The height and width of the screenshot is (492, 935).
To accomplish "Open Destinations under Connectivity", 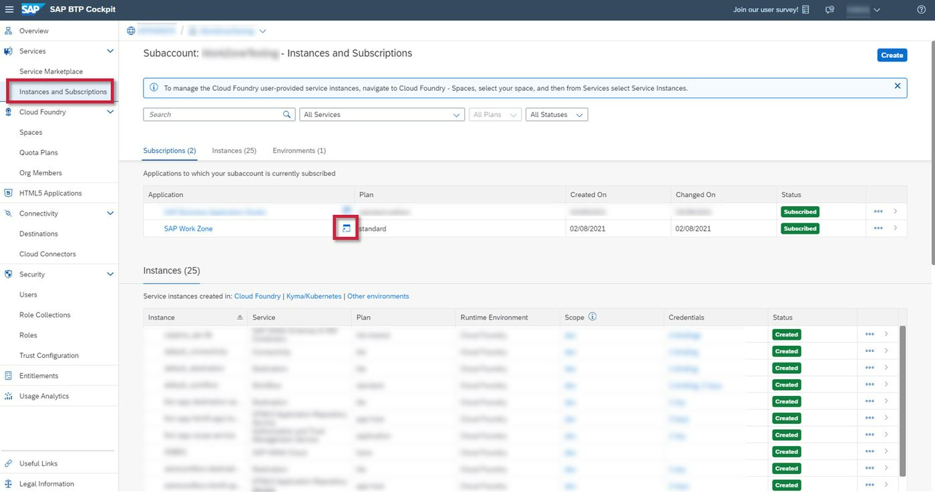I will point(39,234).
